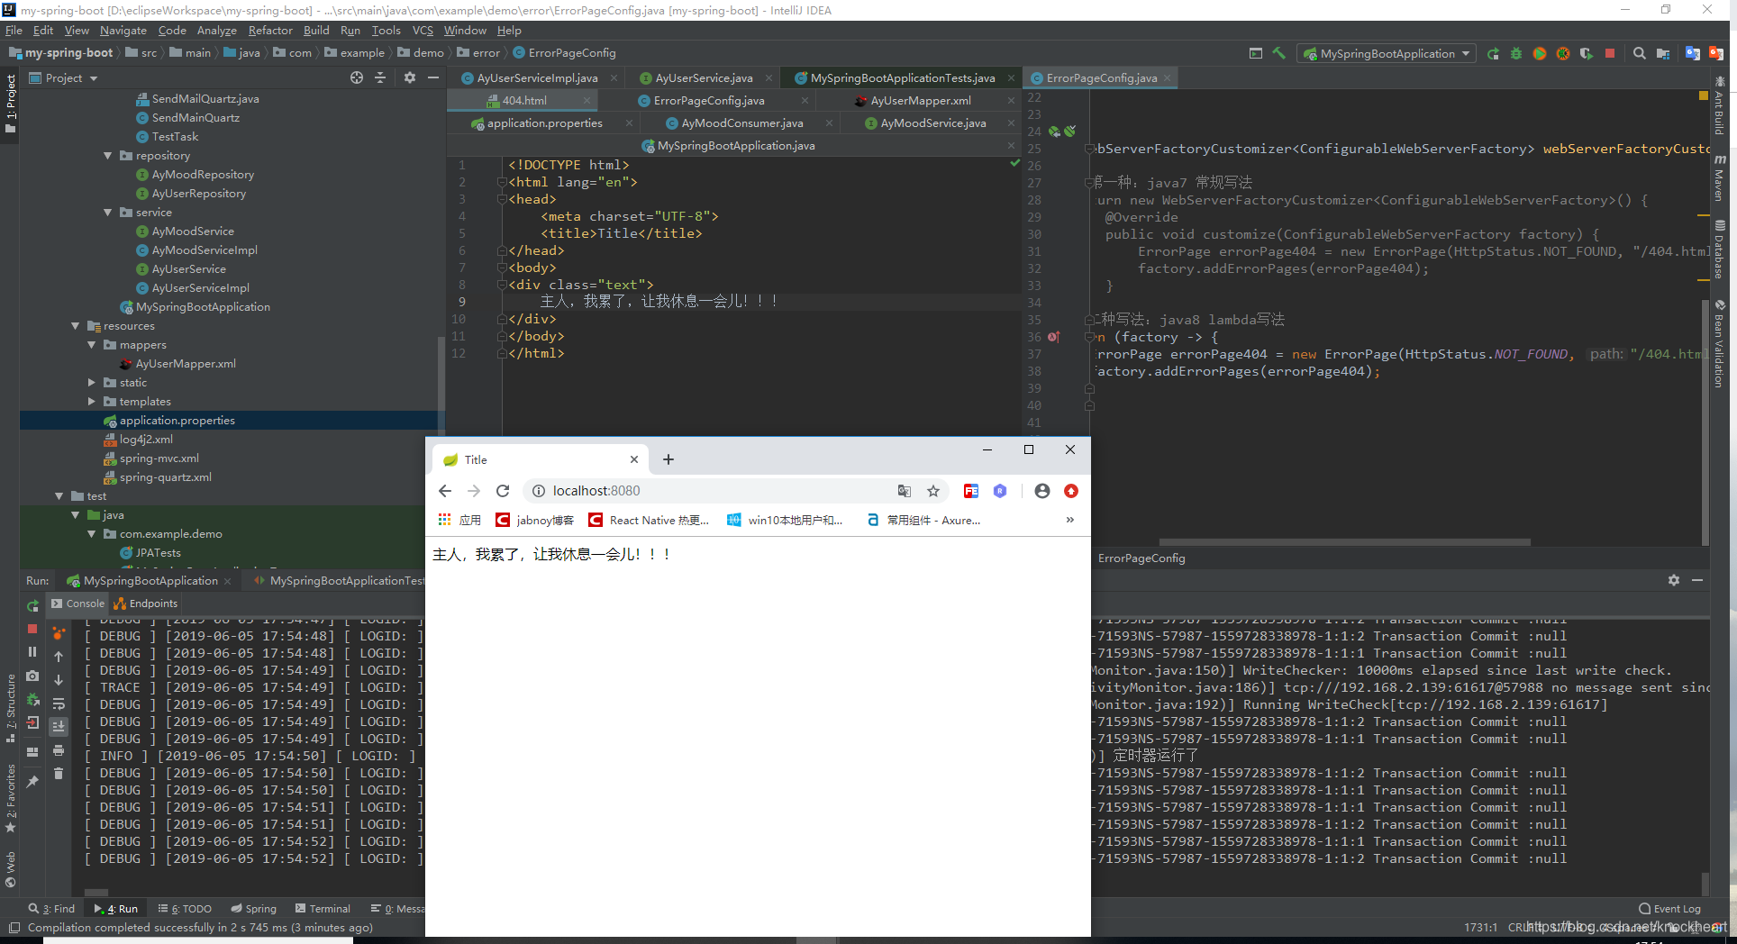The width and height of the screenshot is (1737, 944).
Task: Toggle the Maven tool window
Action: pyautogui.click(x=1720, y=177)
